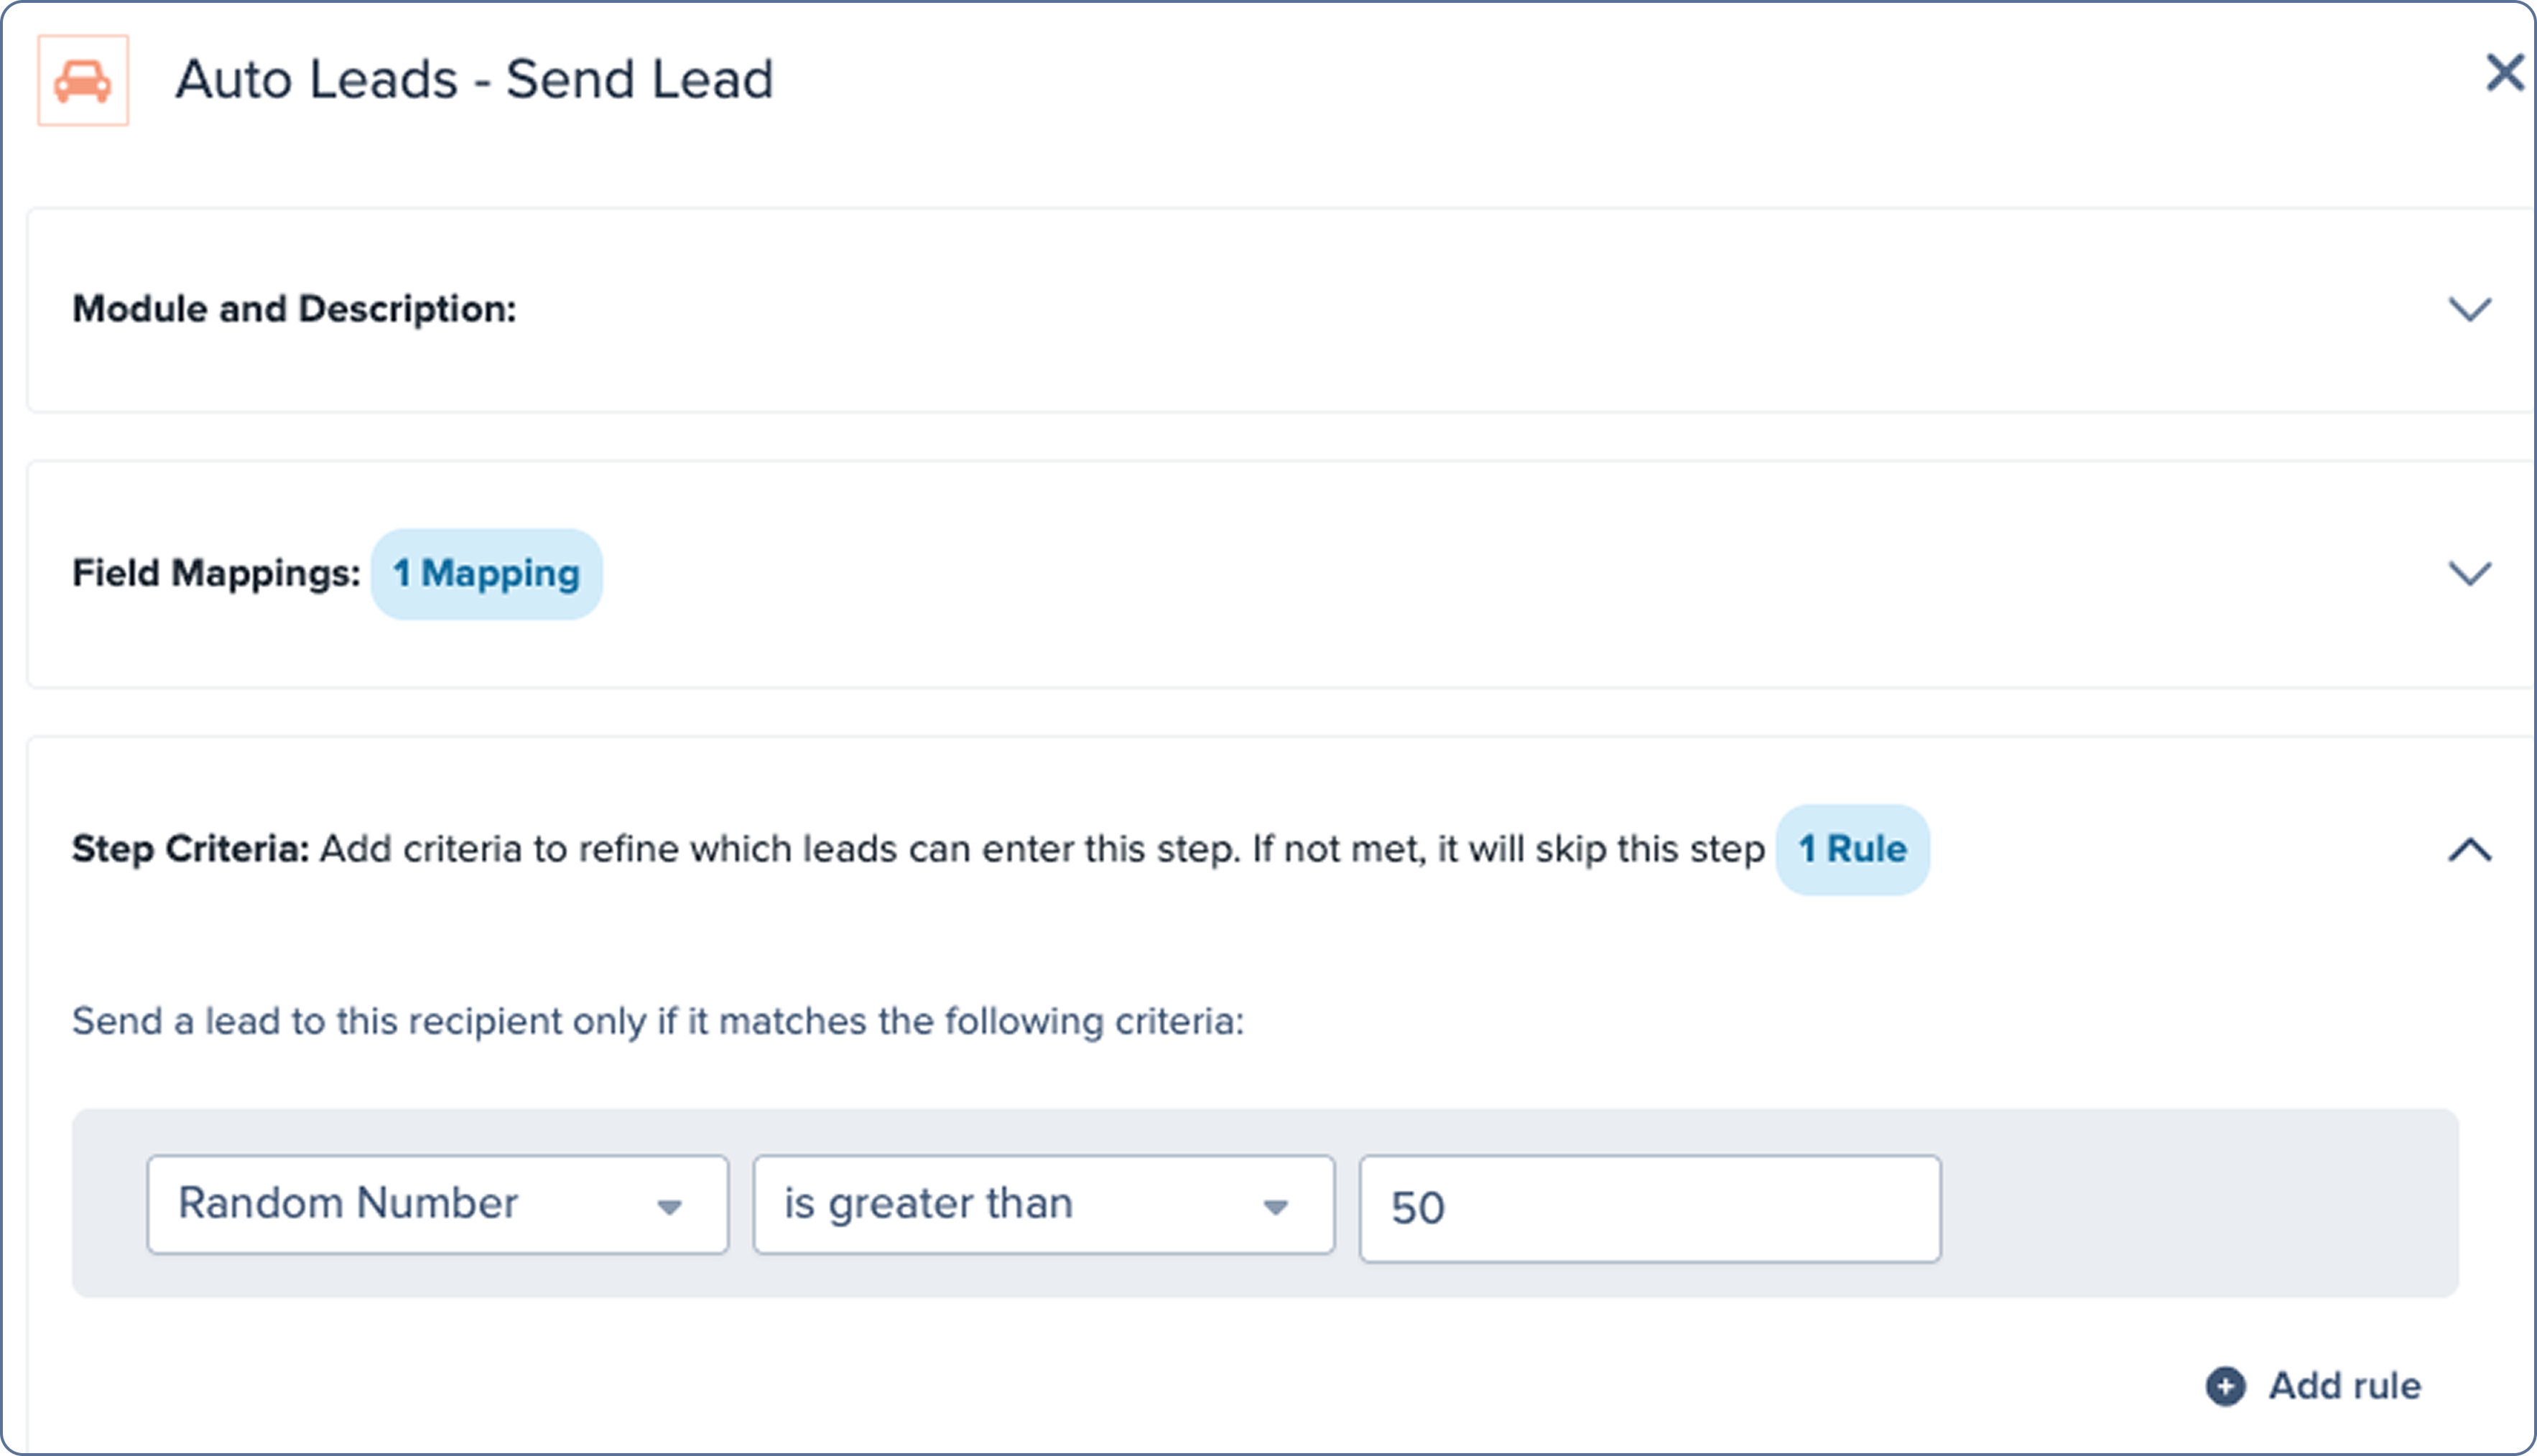2537x1456 pixels.
Task: Click the 'Send a lead to this recipient' text
Action: coord(657,1021)
